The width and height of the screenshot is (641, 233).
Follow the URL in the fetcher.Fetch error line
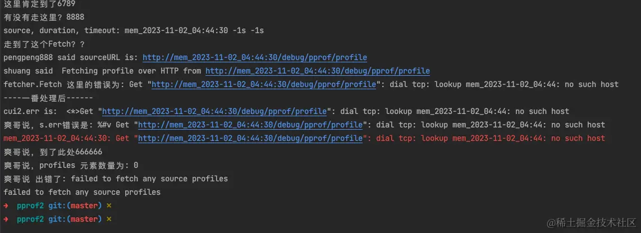click(264, 85)
